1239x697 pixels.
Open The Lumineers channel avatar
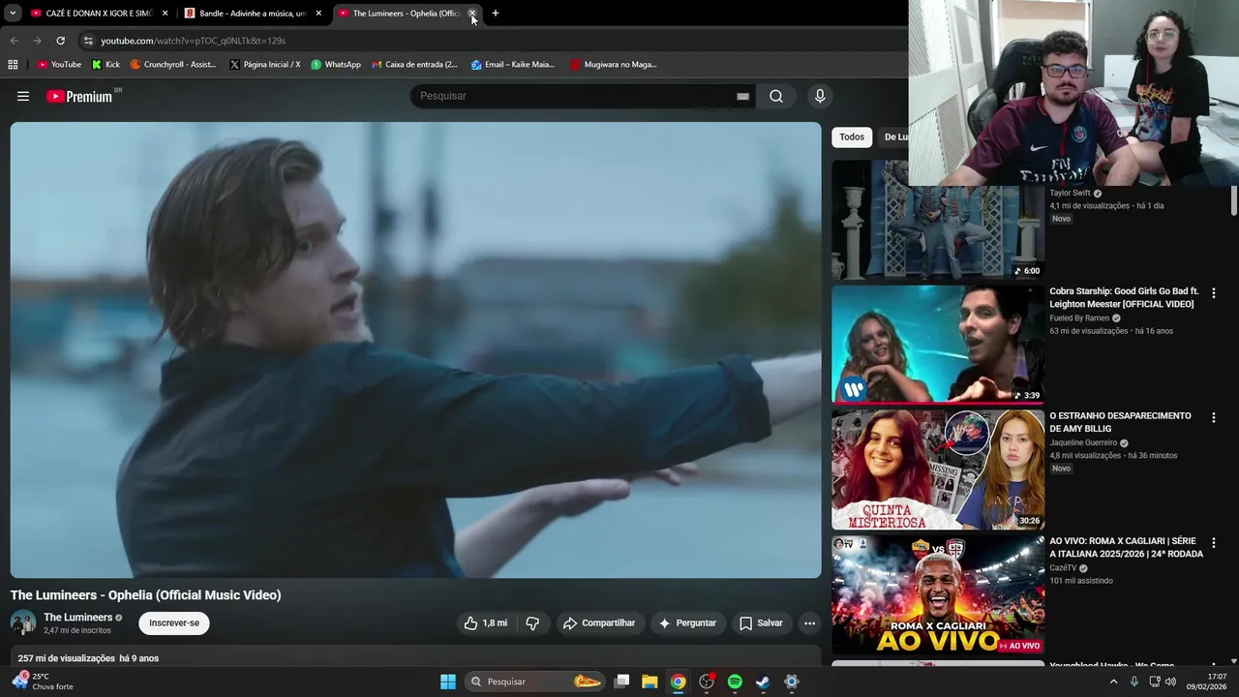coord(23,623)
